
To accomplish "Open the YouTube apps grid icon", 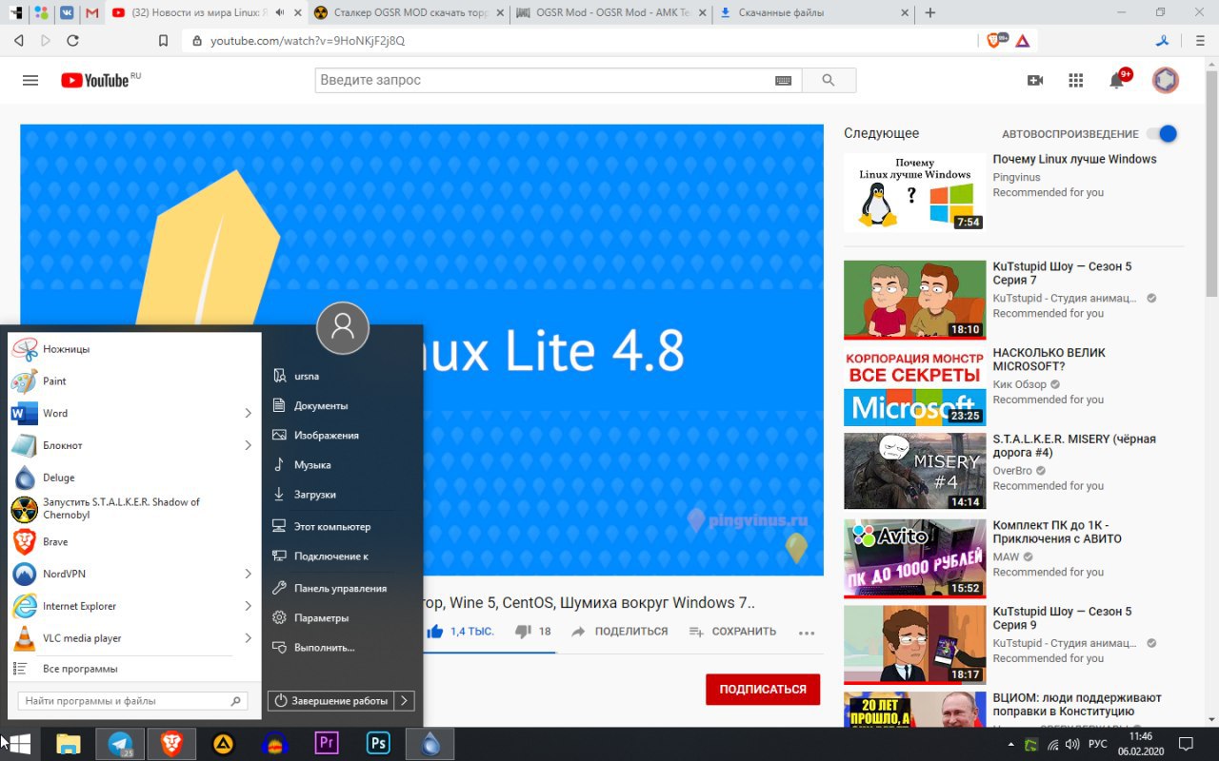I will click(x=1076, y=80).
